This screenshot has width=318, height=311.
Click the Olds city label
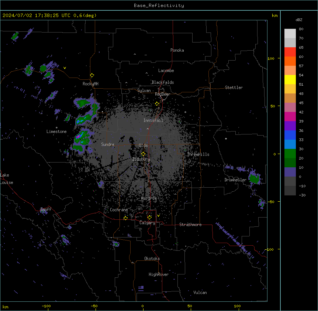(x=143, y=146)
